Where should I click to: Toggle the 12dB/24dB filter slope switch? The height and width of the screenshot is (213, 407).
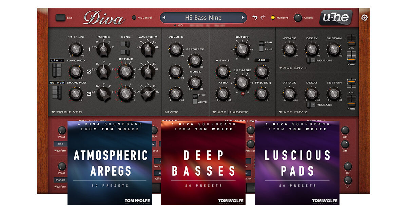(x=260, y=46)
